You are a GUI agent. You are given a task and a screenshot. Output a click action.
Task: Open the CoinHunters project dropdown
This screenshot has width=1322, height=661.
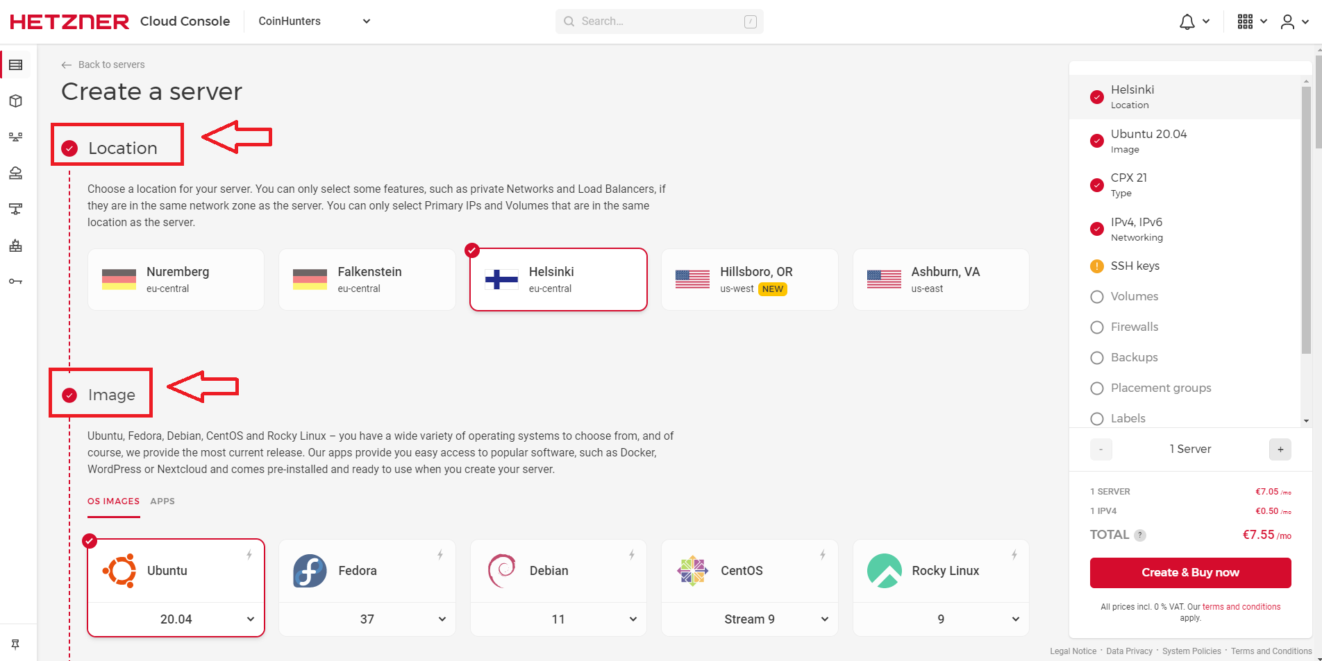315,22
